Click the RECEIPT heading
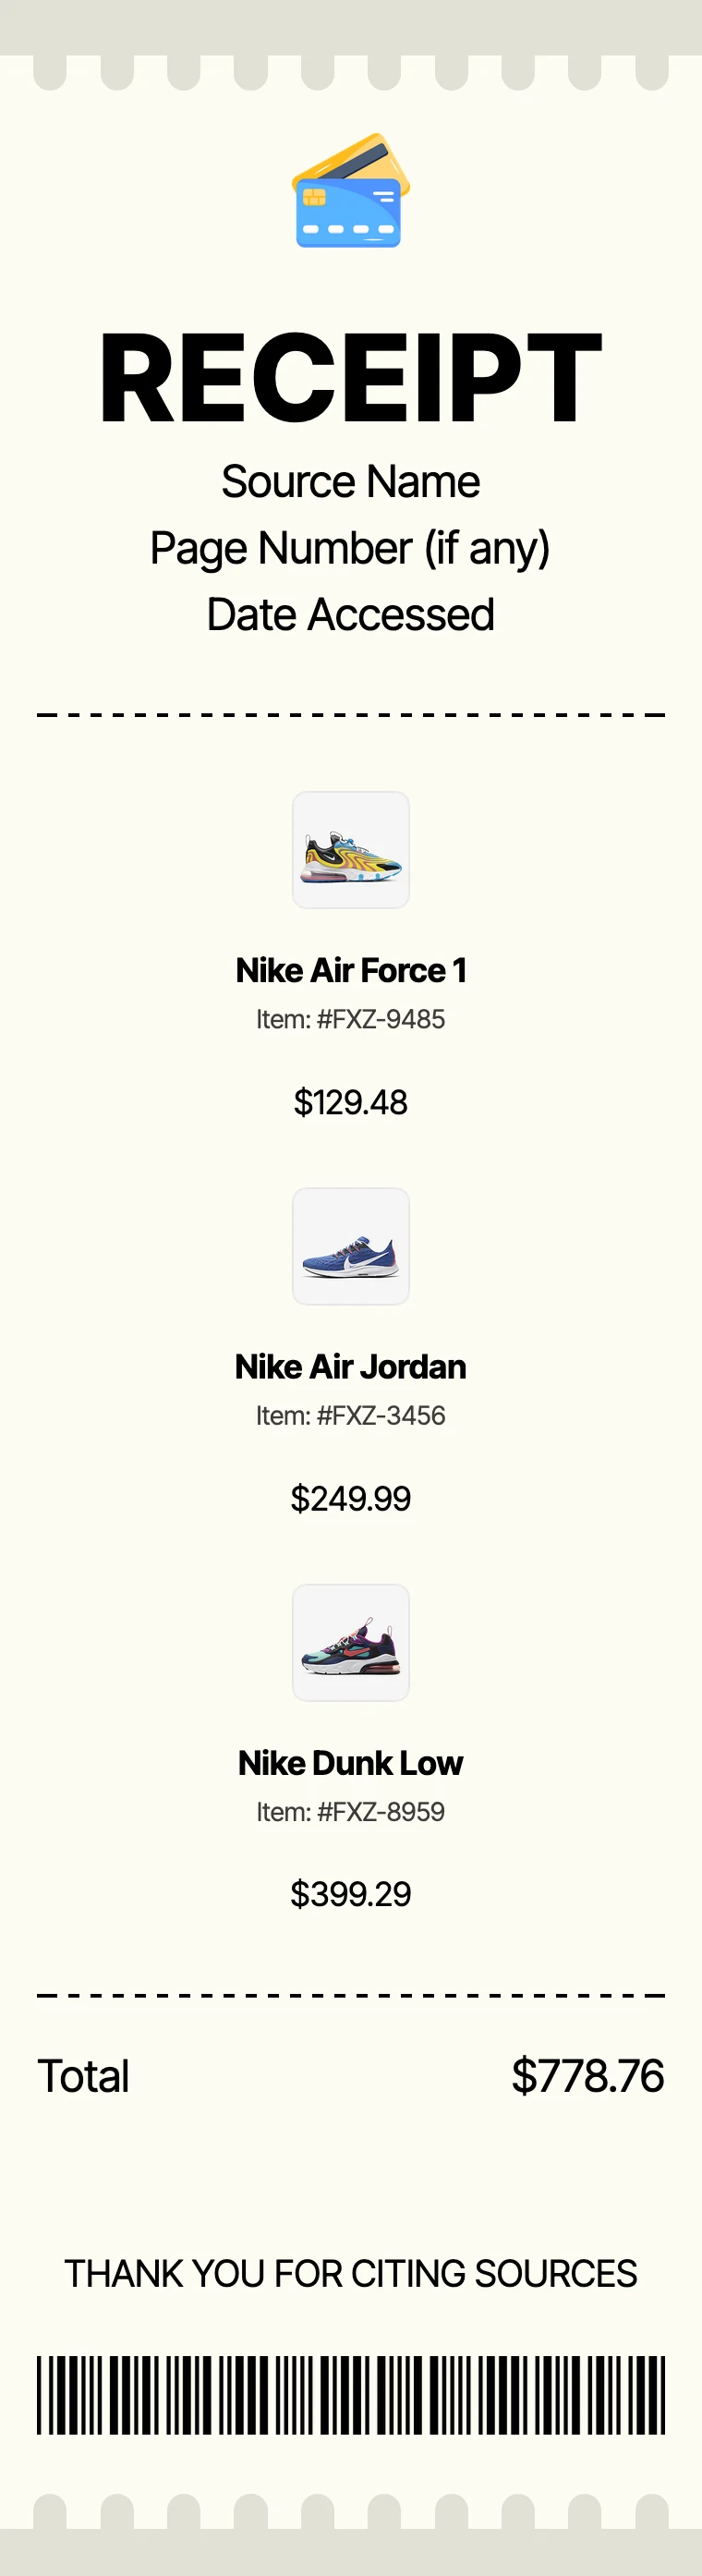The width and height of the screenshot is (702, 2576). [351, 377]
